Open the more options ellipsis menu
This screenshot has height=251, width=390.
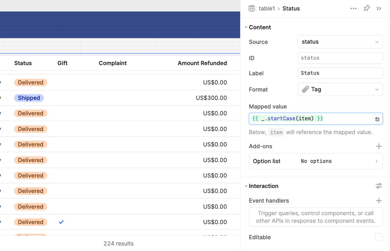click(x=353, y=9)
